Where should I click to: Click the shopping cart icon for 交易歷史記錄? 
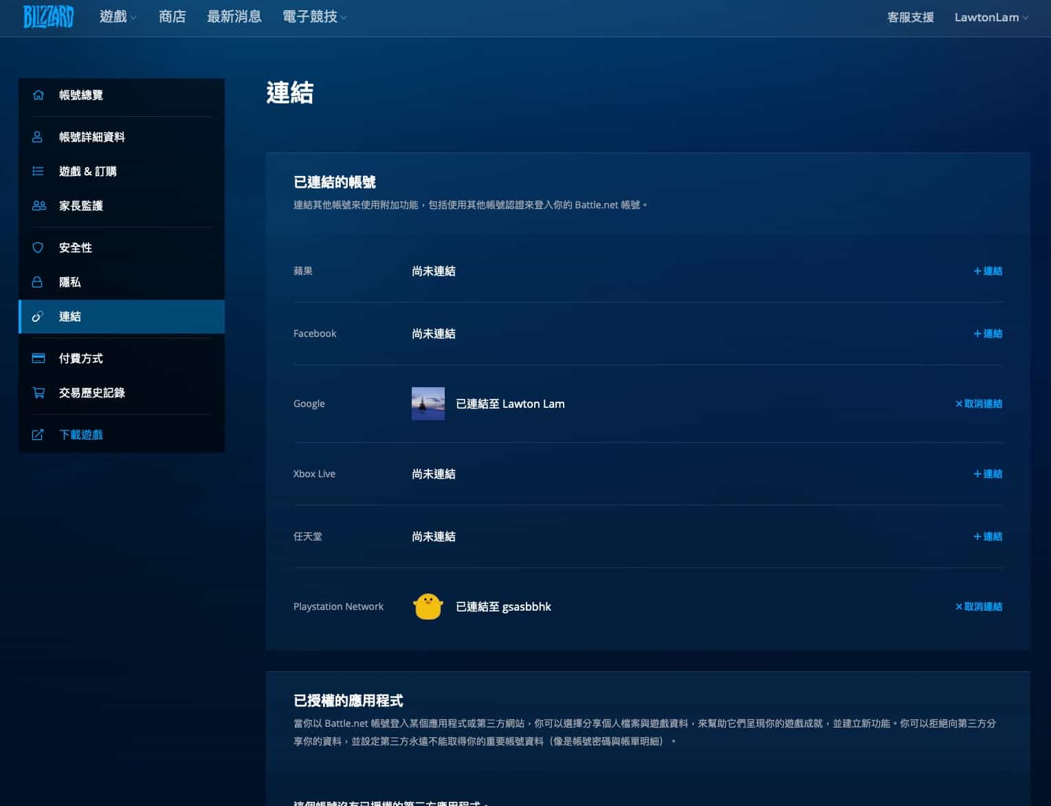38,393
